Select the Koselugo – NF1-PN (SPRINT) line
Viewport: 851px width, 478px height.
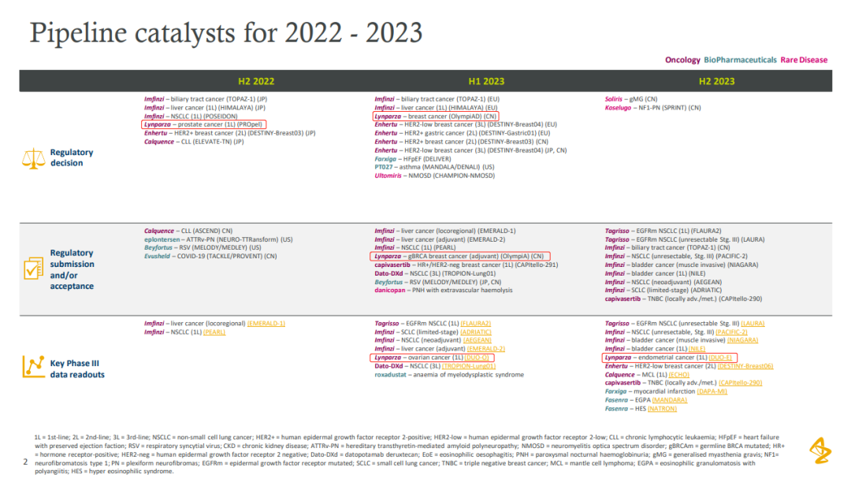[x=653, y=108]
